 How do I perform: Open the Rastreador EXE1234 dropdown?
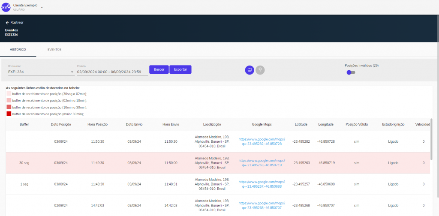[42, 72]
